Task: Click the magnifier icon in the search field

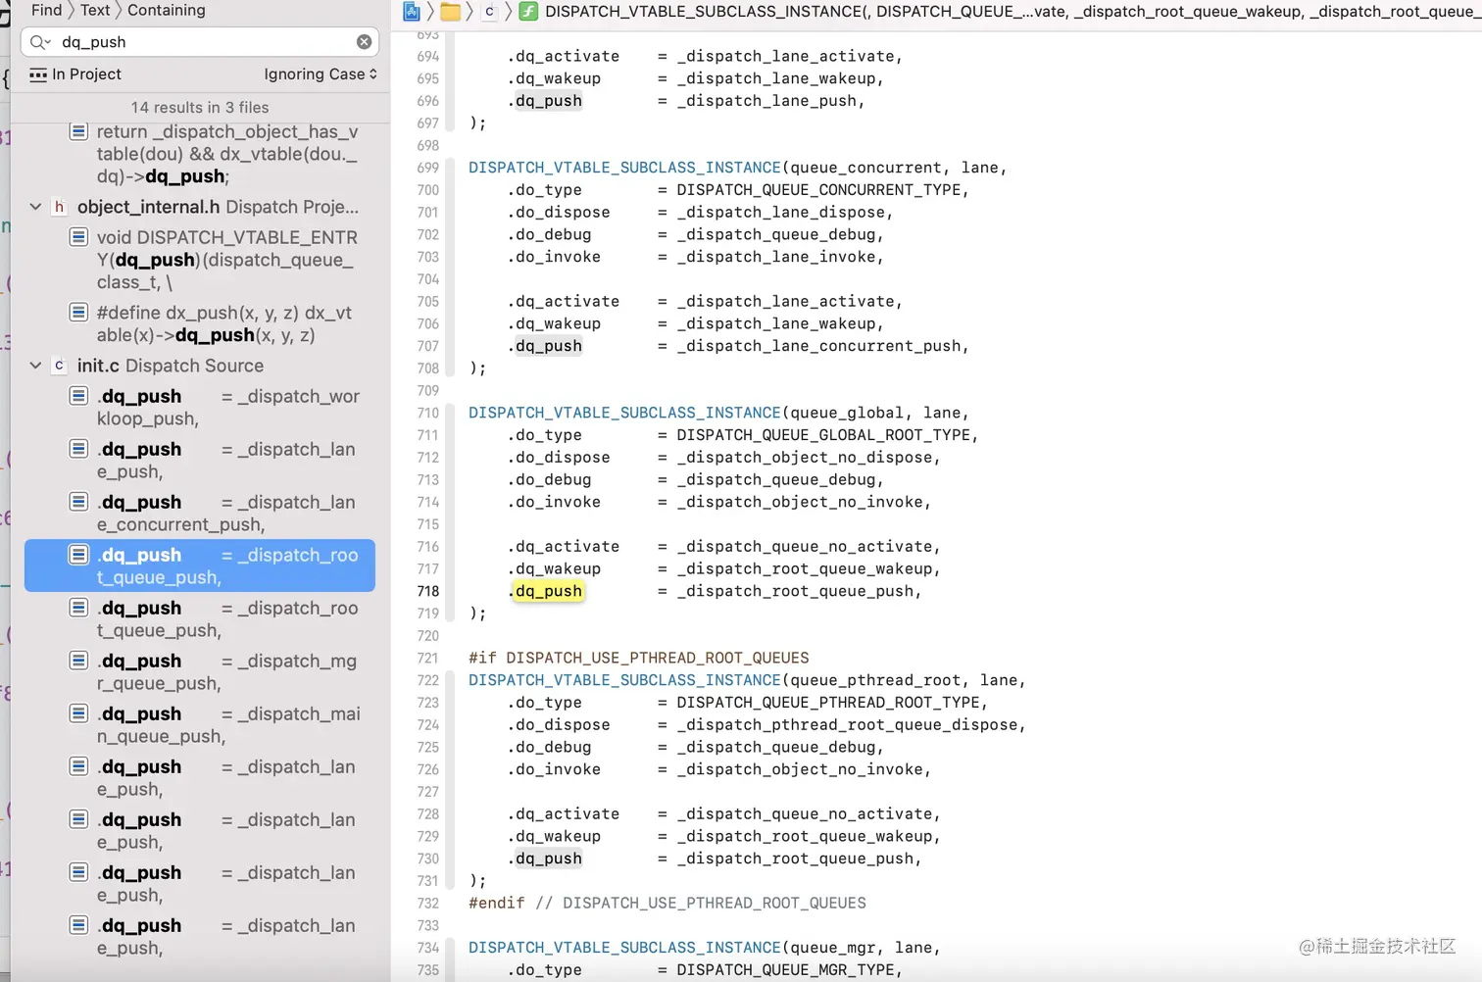Action: coord(40,42)
